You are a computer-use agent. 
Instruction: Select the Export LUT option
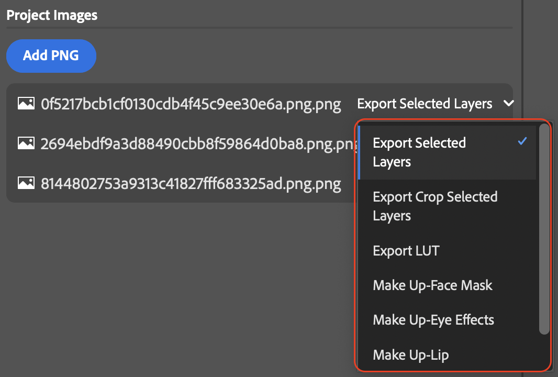[x=448, y=251]
